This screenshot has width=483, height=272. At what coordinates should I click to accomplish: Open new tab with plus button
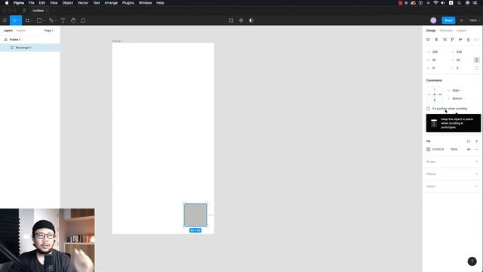click(x=54, y=11)
